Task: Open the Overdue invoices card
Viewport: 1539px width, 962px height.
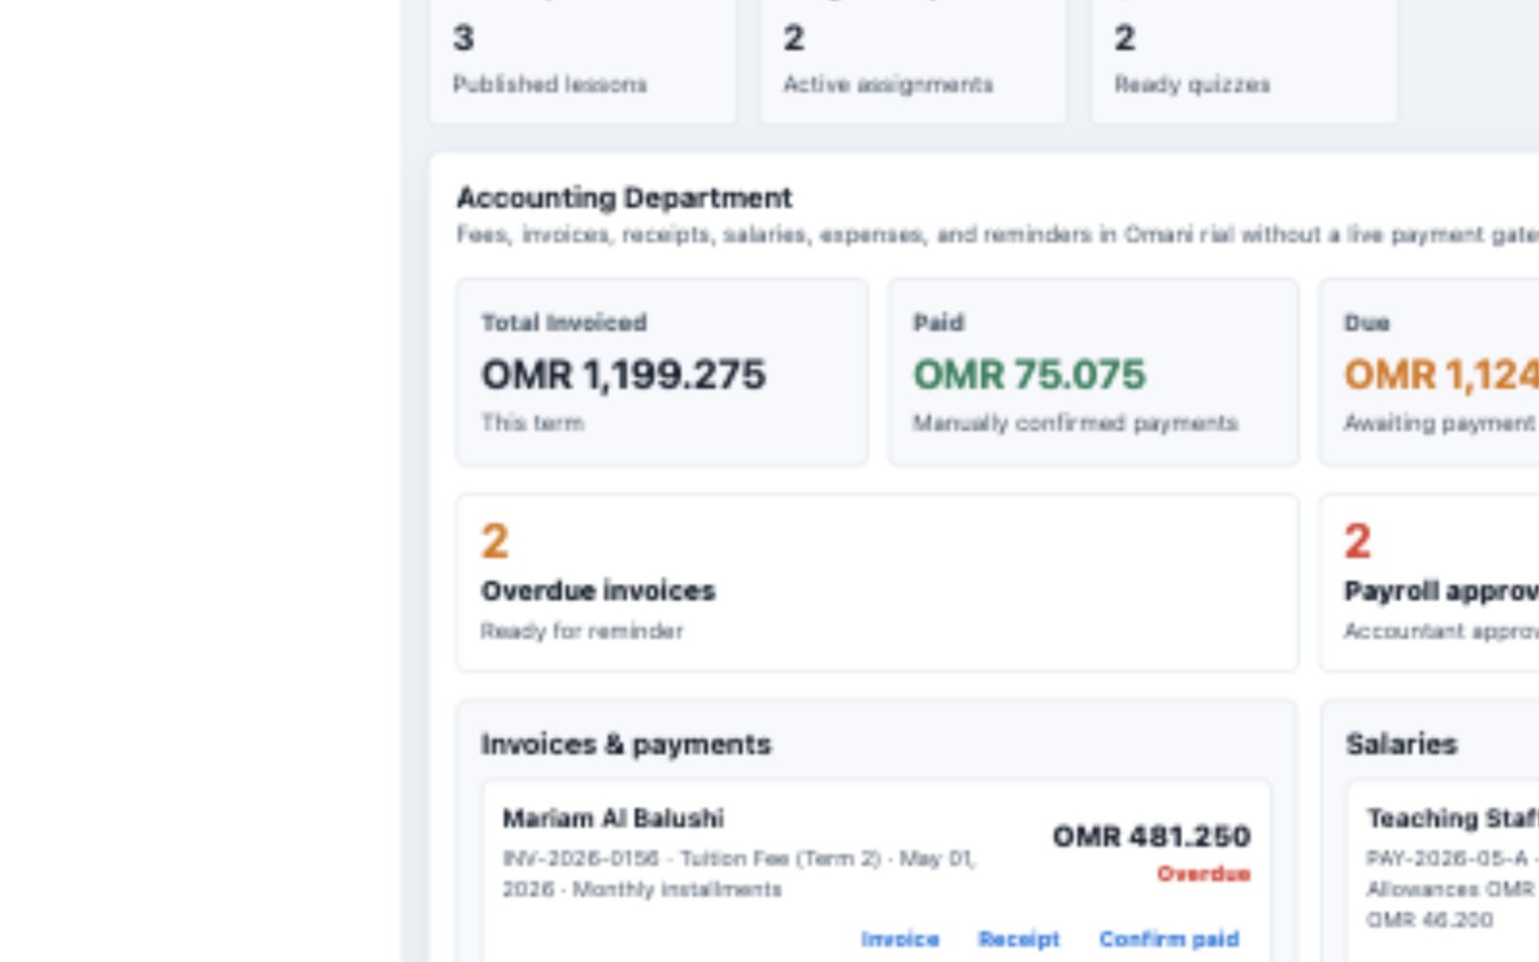Action: click(876, 583)
